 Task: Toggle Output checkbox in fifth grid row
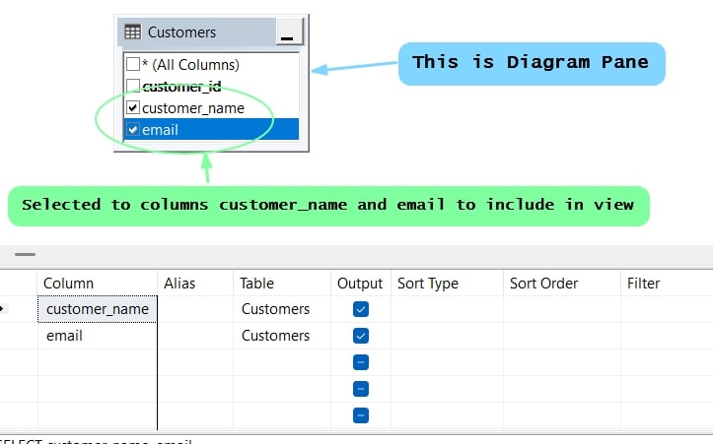coord(361,415)
